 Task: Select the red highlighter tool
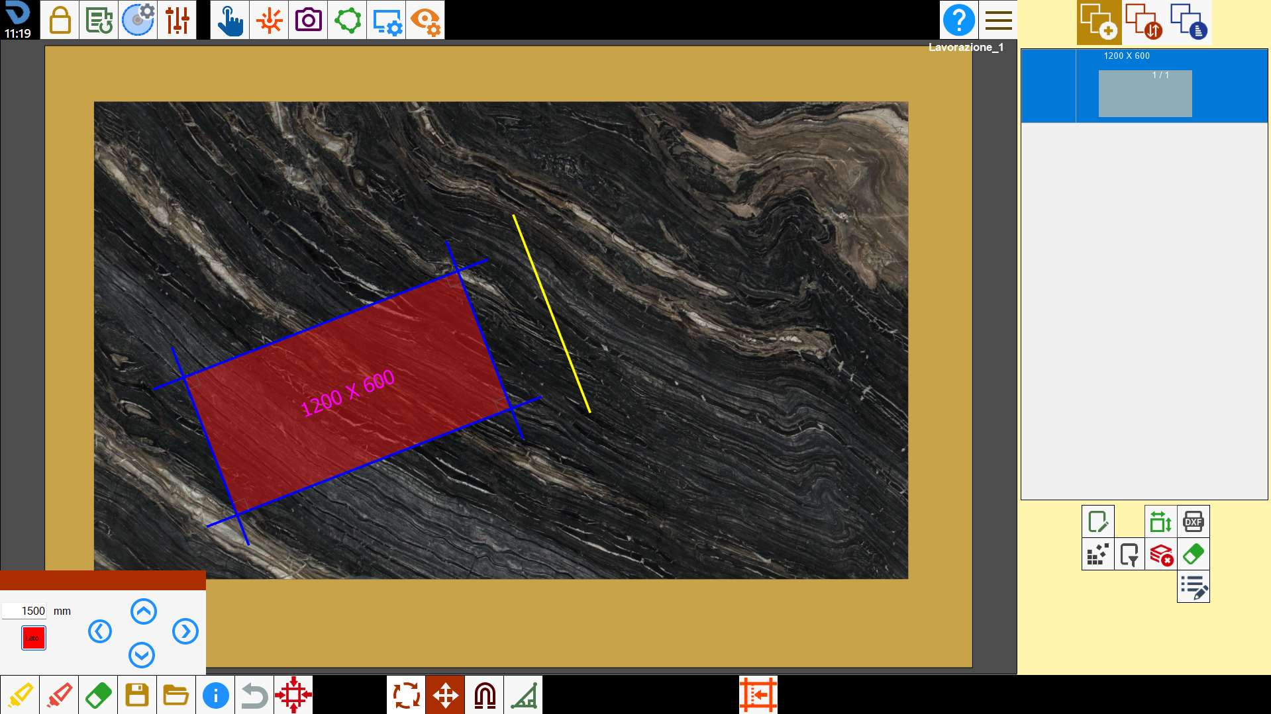pos(59,695)
